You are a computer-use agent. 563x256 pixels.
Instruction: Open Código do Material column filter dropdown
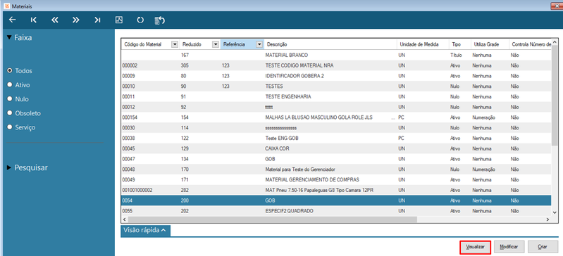[175, 44]
